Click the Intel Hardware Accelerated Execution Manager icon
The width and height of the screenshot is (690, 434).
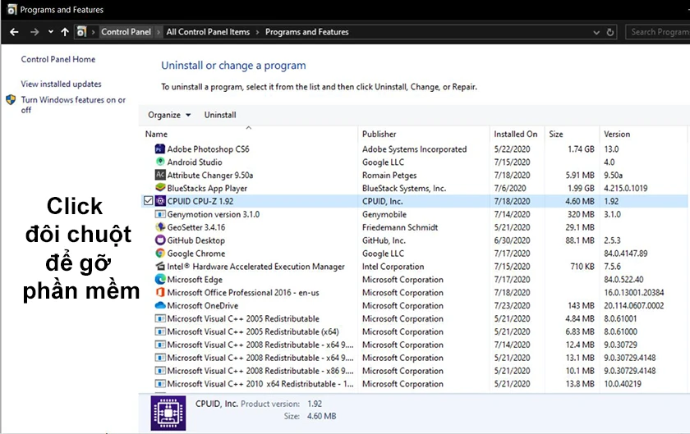[x=160, y=267]
